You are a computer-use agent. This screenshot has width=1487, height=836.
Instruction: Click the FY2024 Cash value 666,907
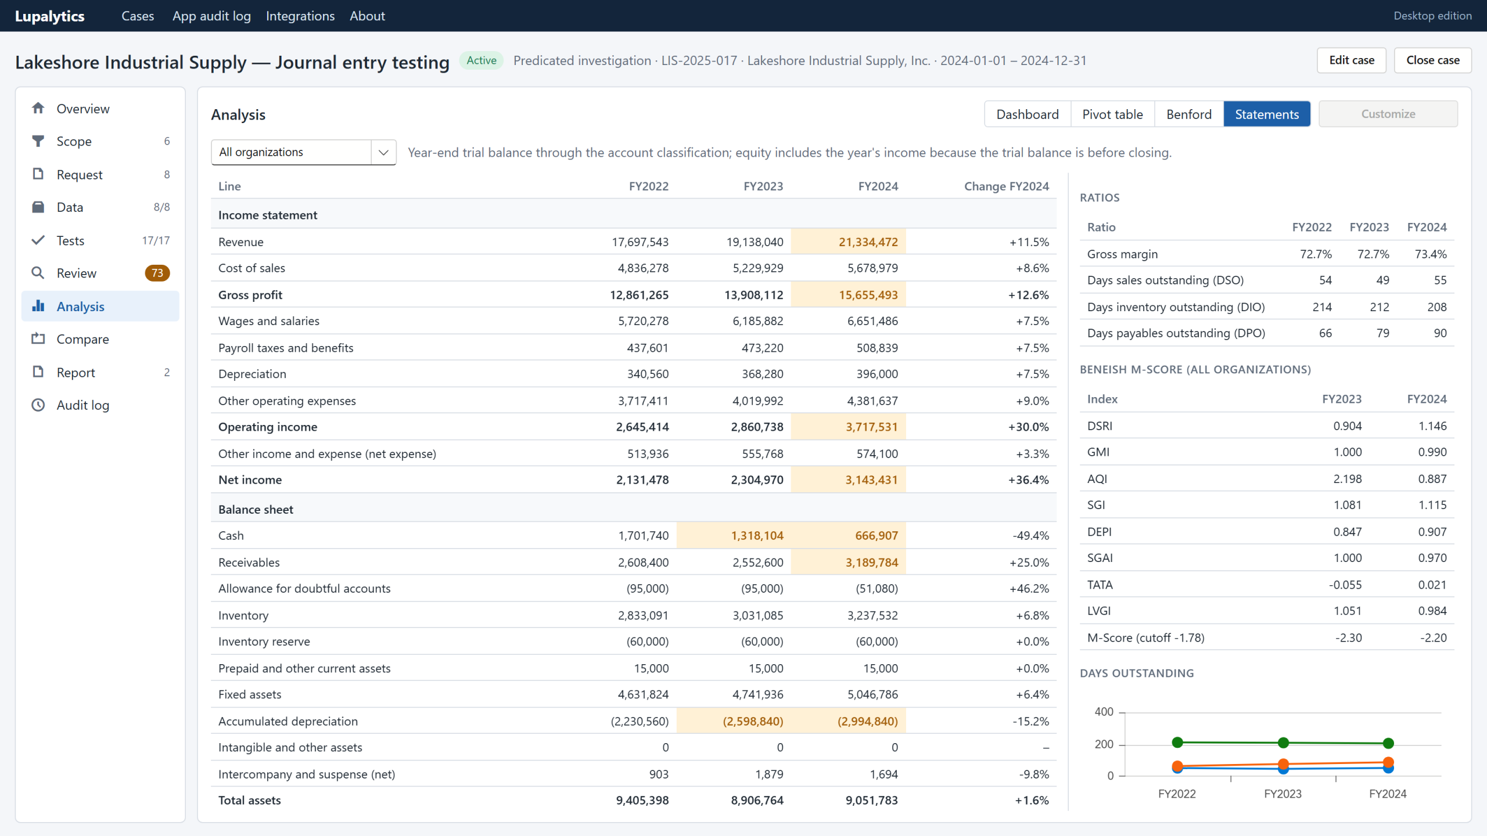(876, 536)
